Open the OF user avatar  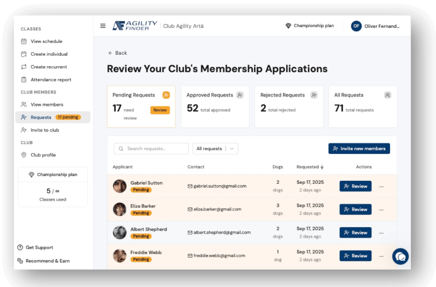point(356,26)
